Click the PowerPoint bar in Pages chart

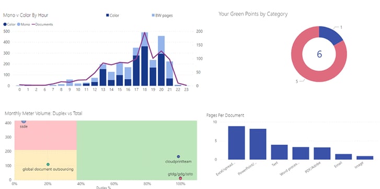coord(258,144)
